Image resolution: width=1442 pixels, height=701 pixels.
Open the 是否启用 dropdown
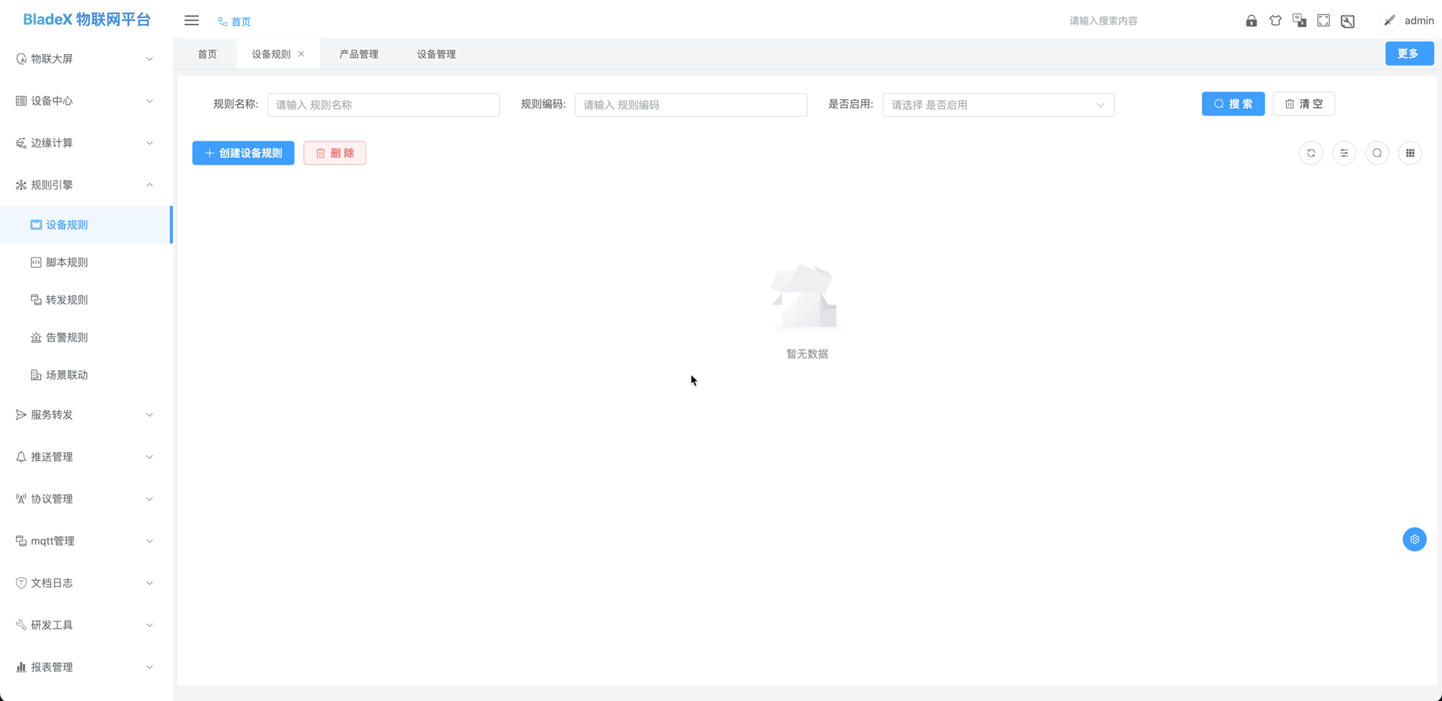[998, 105]
